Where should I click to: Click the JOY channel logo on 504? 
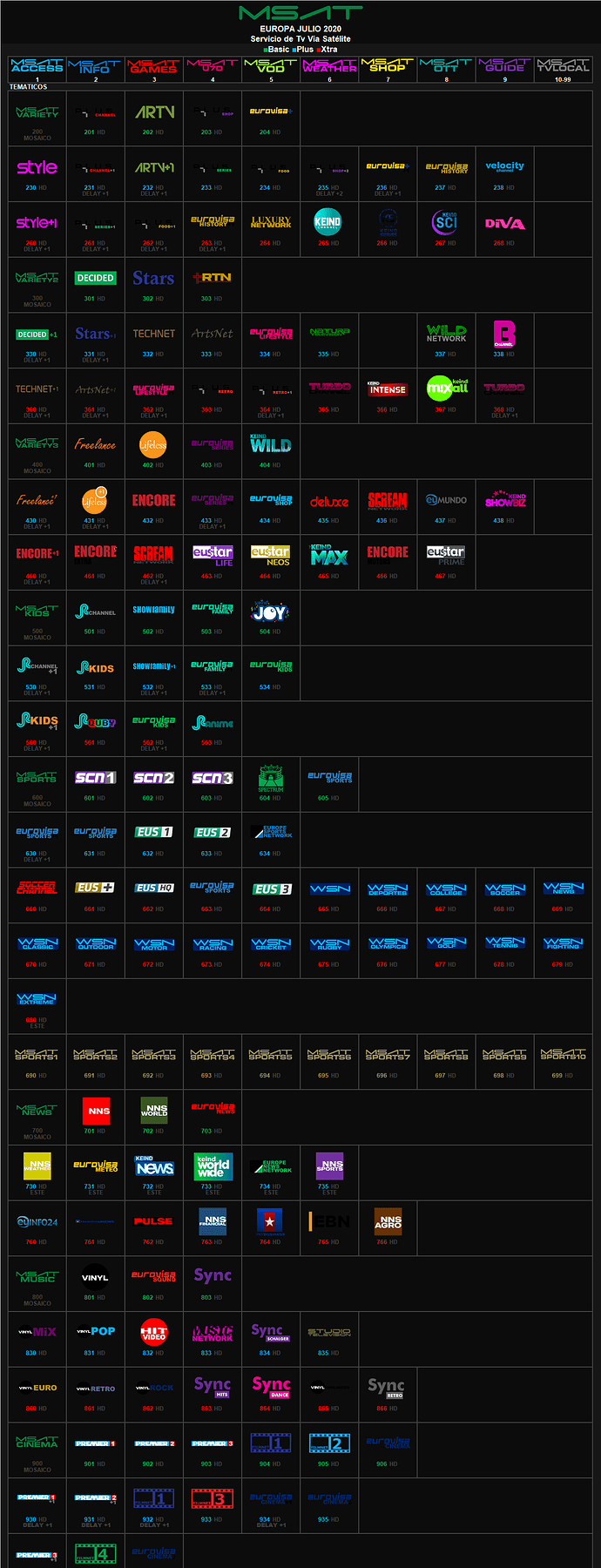(x=271, y=611)
